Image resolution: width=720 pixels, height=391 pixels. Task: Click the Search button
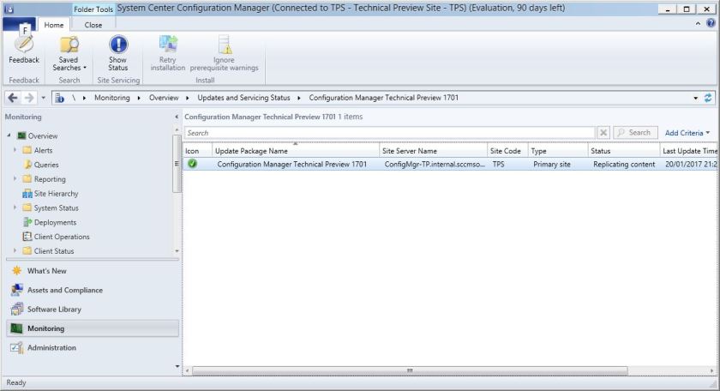coord(635,133)
